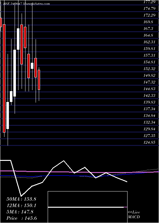Click the 154.81 price level label
The height and width of the screenshot is (223, 159).
149,62
